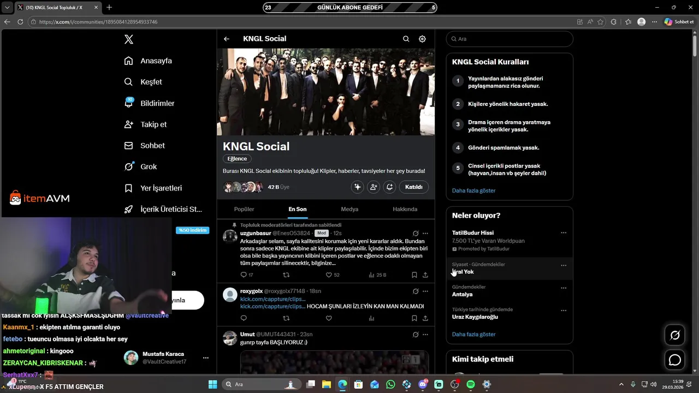This screenshot has height=393, width=699.
Task: Open options for Uraz Kaygılaroğlu trend
Action: click(x=564, y=311)
